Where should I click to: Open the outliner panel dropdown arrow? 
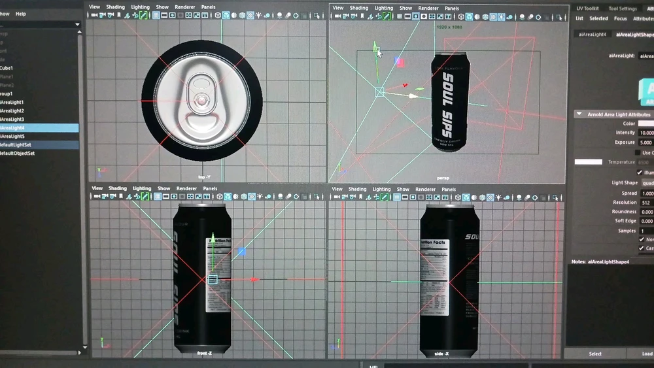[x=77, y=25]
